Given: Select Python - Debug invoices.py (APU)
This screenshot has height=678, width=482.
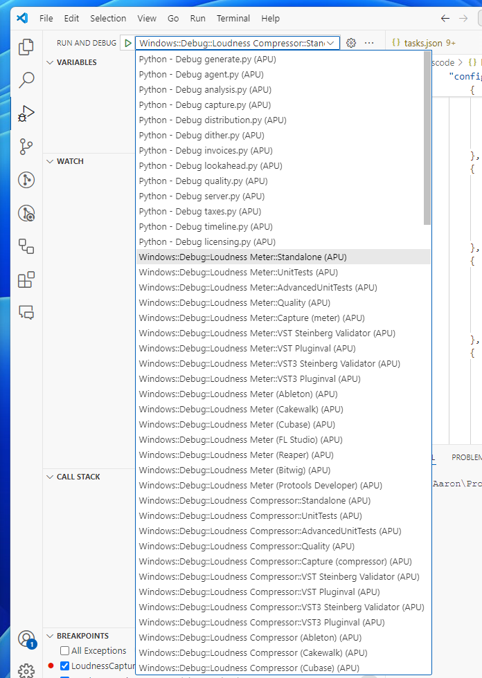Looking at the screenshot, I should (x=283, y=151).
